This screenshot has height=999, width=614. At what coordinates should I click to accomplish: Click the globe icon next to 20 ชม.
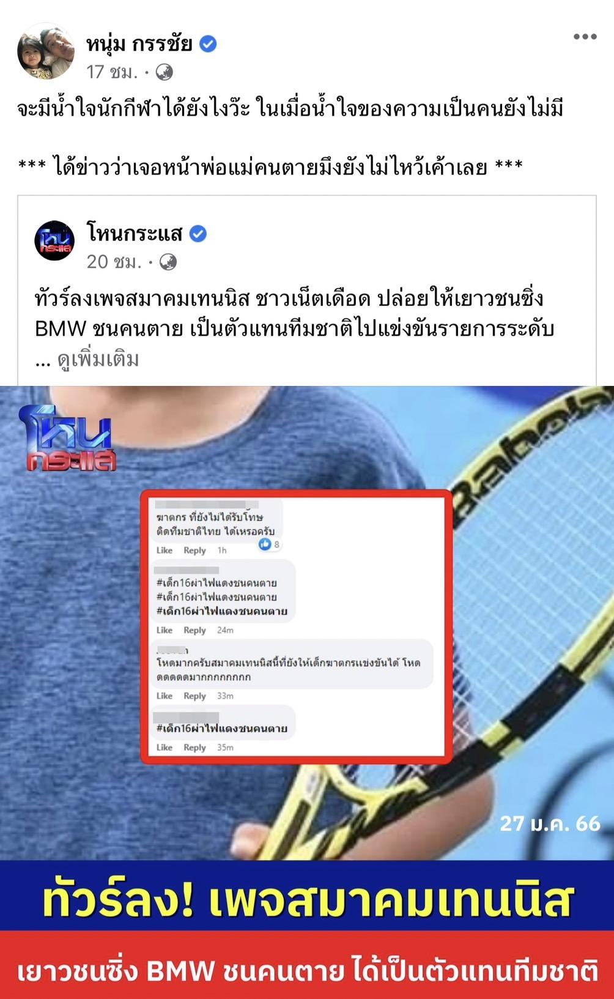168,262
